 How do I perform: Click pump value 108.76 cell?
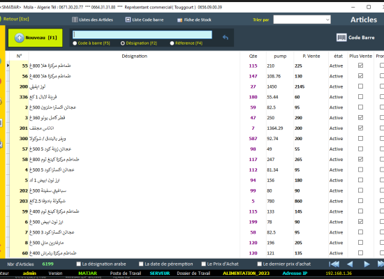(280, 76)
